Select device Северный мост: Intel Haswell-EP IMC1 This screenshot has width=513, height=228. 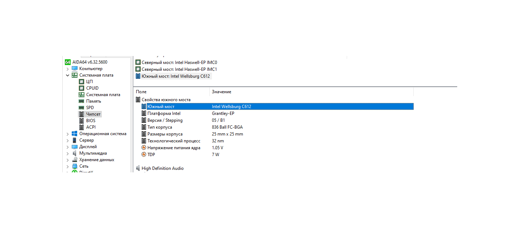[179, 69]
